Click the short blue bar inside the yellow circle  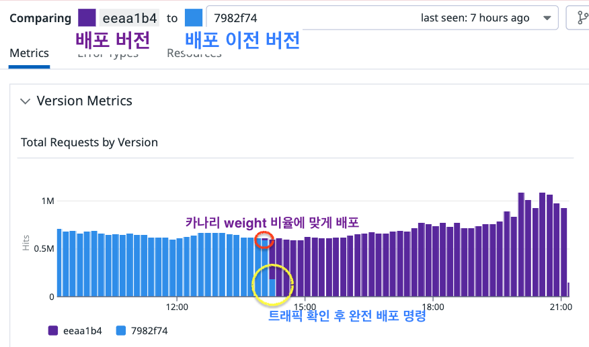(272, 288)
